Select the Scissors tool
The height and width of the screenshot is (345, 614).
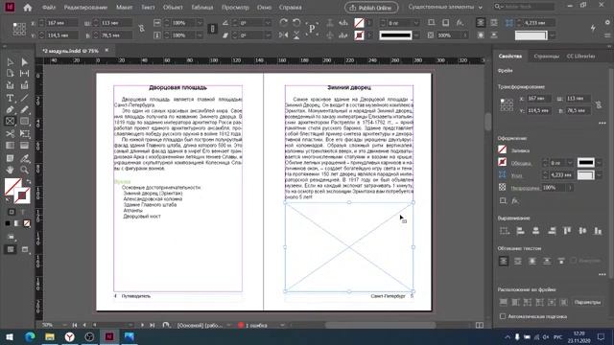pyautogui.click(x=11, y=134)
